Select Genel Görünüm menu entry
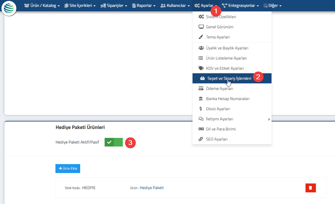The width and height of the screenshot is (335, 204). pos(232,27)
